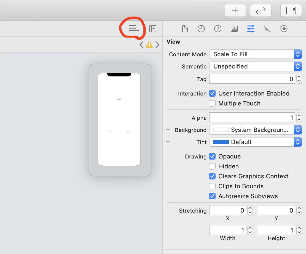
Task: Click the yellow warning triangle icon
Action: point(149,45)
